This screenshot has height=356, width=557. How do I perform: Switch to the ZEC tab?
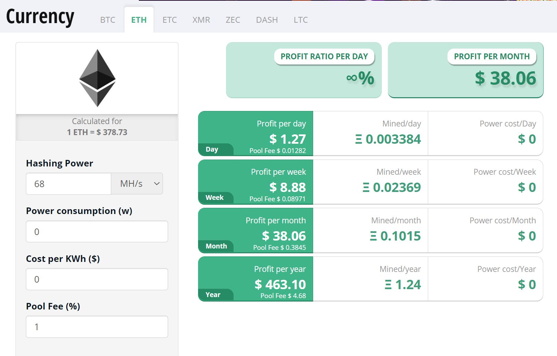pyautogui.click(x=233, y=20)
